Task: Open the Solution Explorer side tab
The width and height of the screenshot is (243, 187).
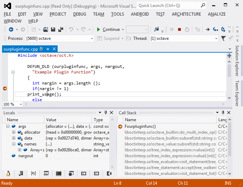Action: coord(237,60)
